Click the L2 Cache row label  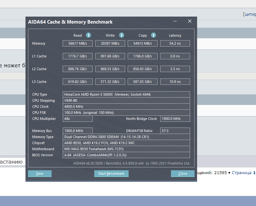point(39,69)
